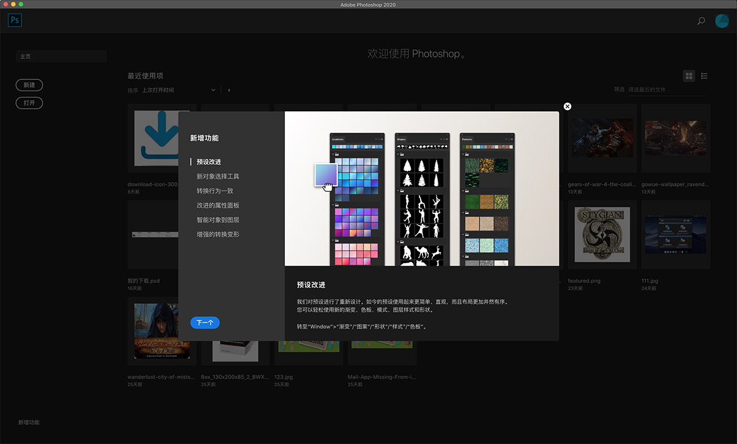The width and height of the screenshot is (737, 444).
Task: Open featured.png Stygian thumbnail
Action: click(x=602, y=235)
